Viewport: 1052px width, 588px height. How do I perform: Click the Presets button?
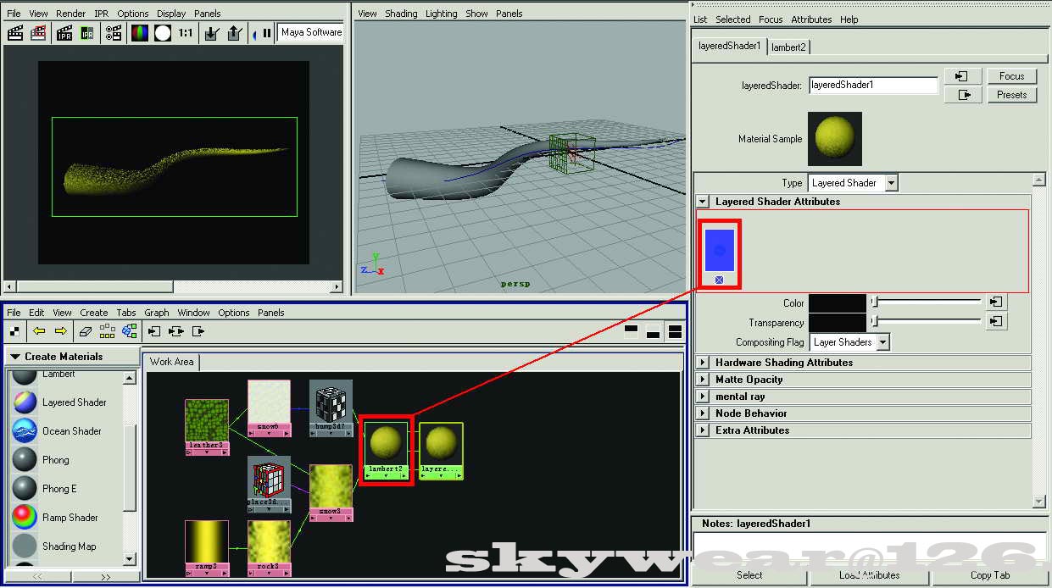(1011, 95)
